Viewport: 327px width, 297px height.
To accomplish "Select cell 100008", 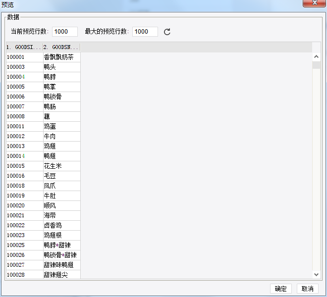I will pyautogui.click(x=25, y=116).
